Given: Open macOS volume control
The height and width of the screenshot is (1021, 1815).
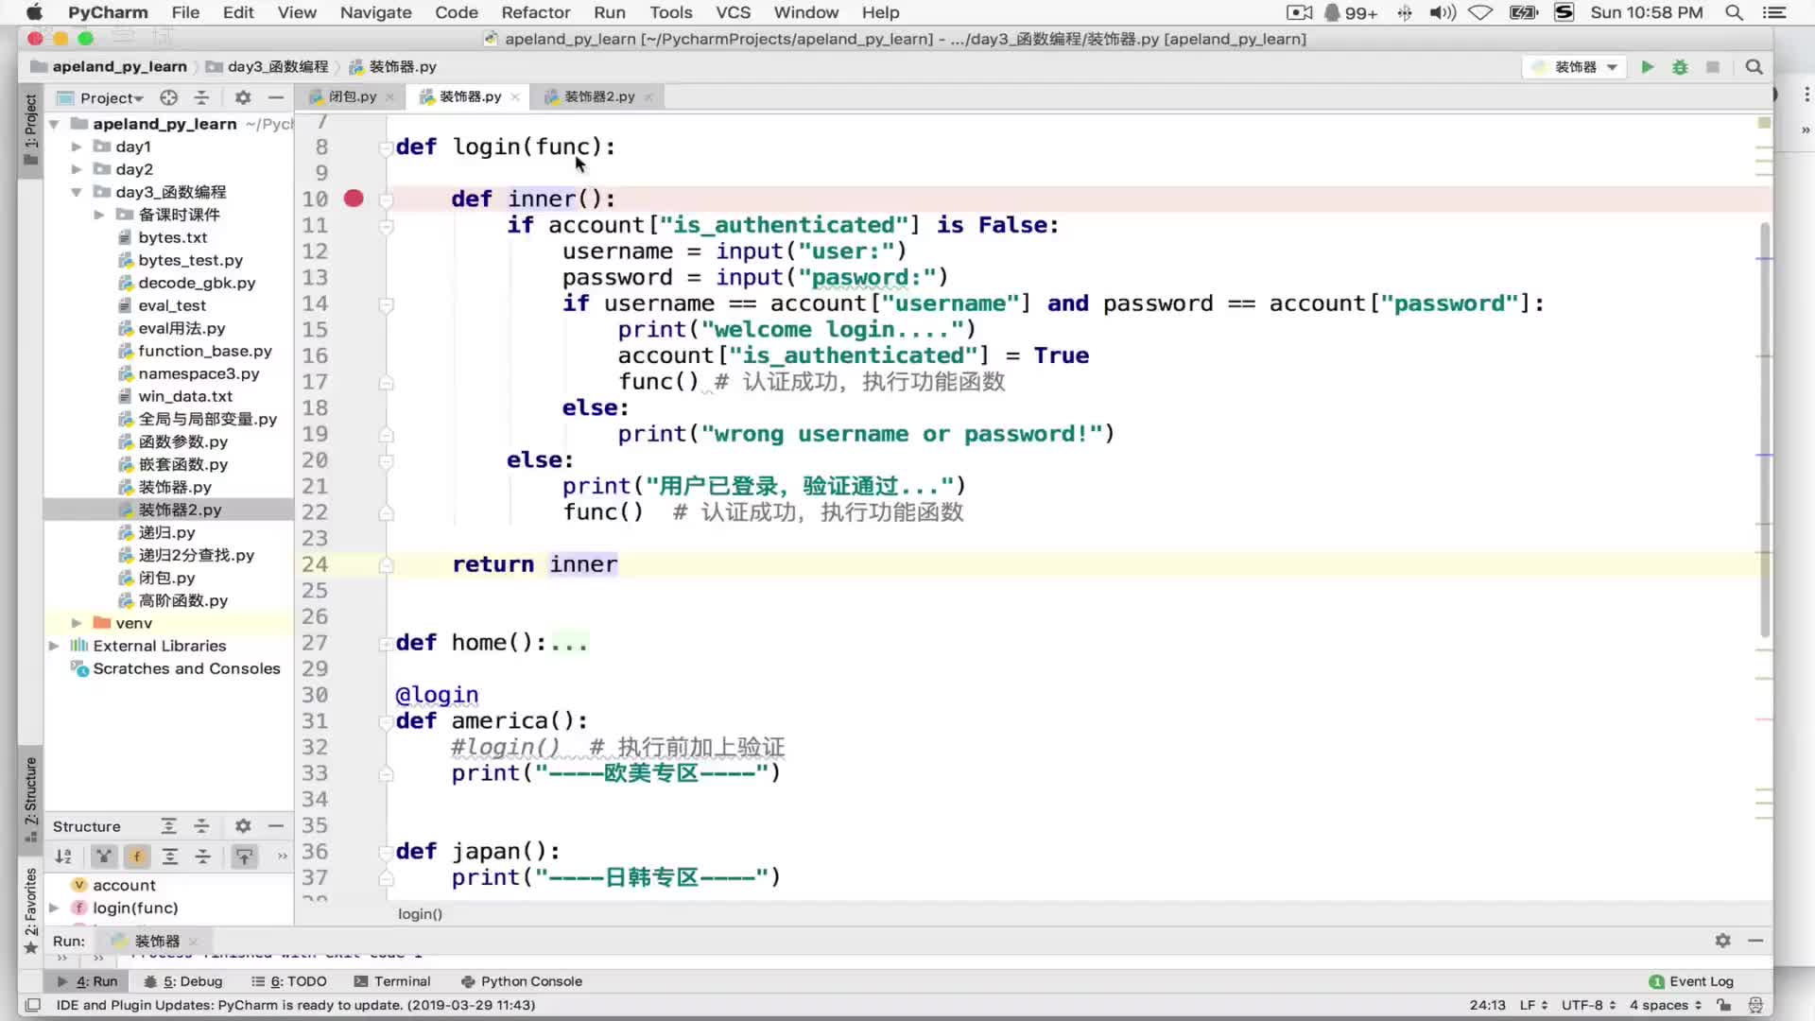Looking at the screenshot, I should tap(1442, 12).
